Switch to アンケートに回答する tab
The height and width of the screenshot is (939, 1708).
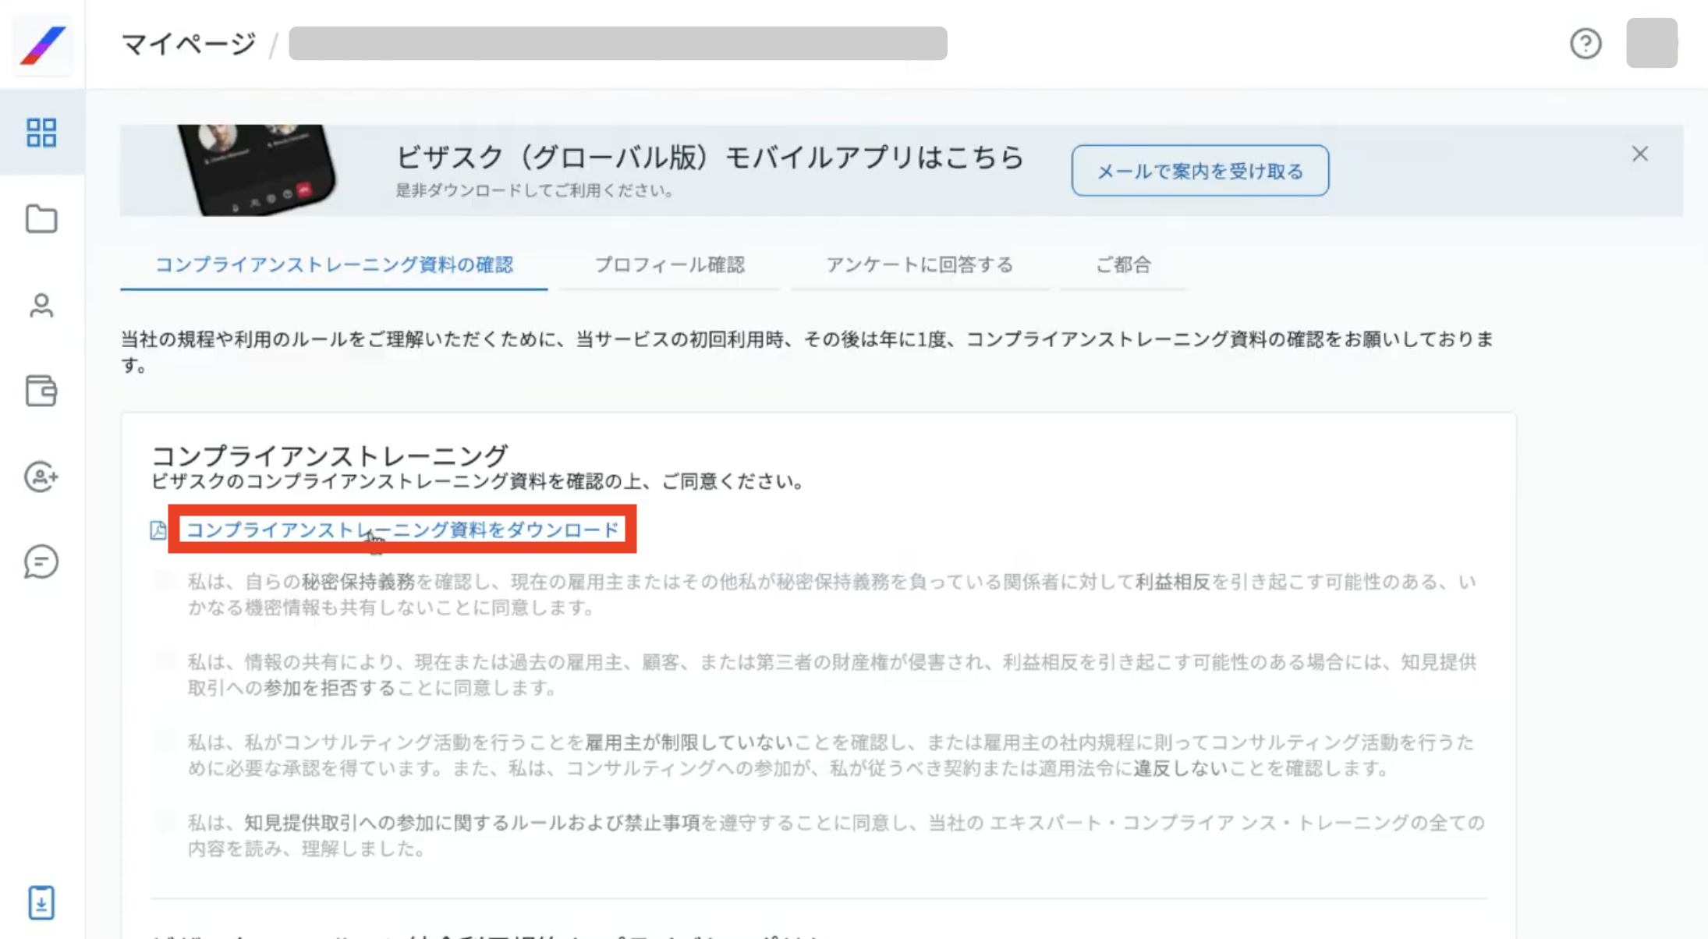pyautogui.click(x=920, y=265)
